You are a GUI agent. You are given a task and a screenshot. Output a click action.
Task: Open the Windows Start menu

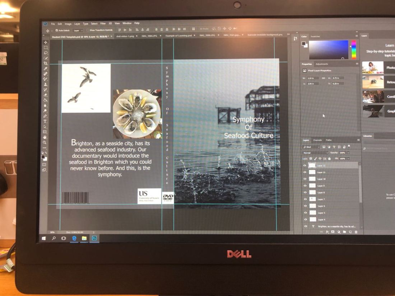(44, 238)
